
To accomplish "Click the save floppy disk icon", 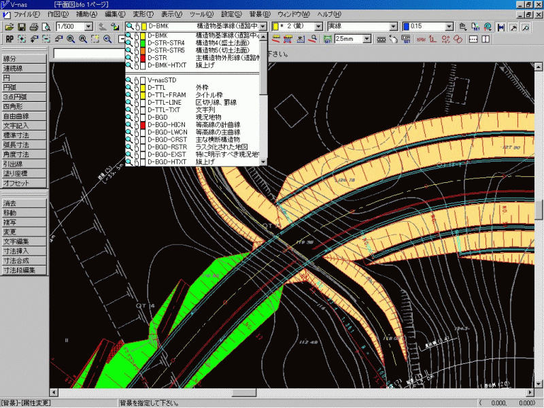I will click(x=21, y=27).
